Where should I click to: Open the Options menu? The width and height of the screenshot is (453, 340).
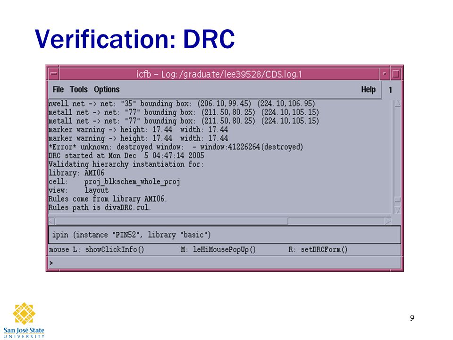click(x=107, y=90)
